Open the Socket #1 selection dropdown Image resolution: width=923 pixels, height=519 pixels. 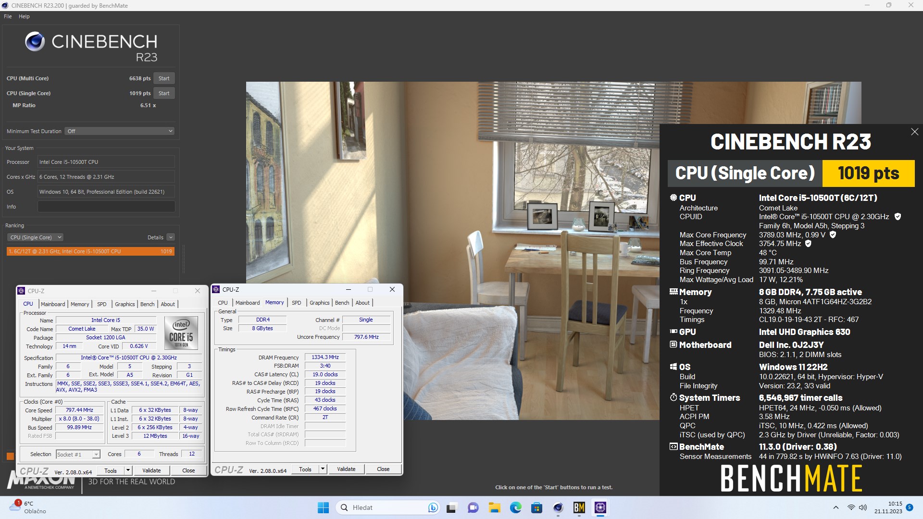(x=78, y=454)
